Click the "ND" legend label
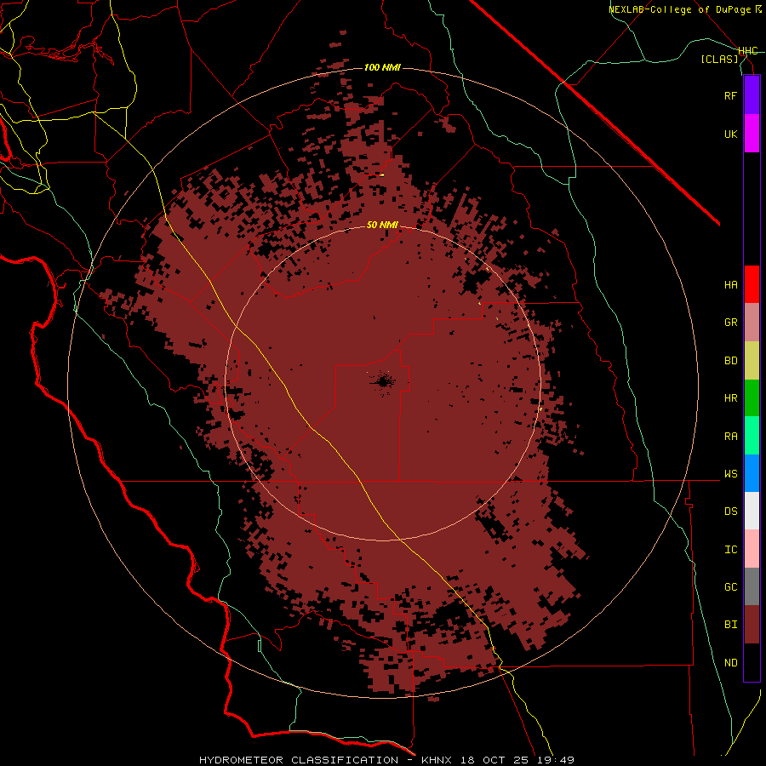The height and width of the screenshot is (766, 766). pos(730,663)
